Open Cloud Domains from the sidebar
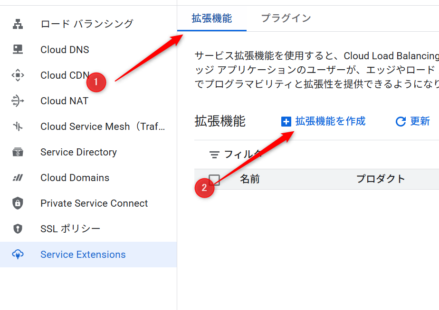The height and width of the screenshot is (310, 439). coord(75,178)
